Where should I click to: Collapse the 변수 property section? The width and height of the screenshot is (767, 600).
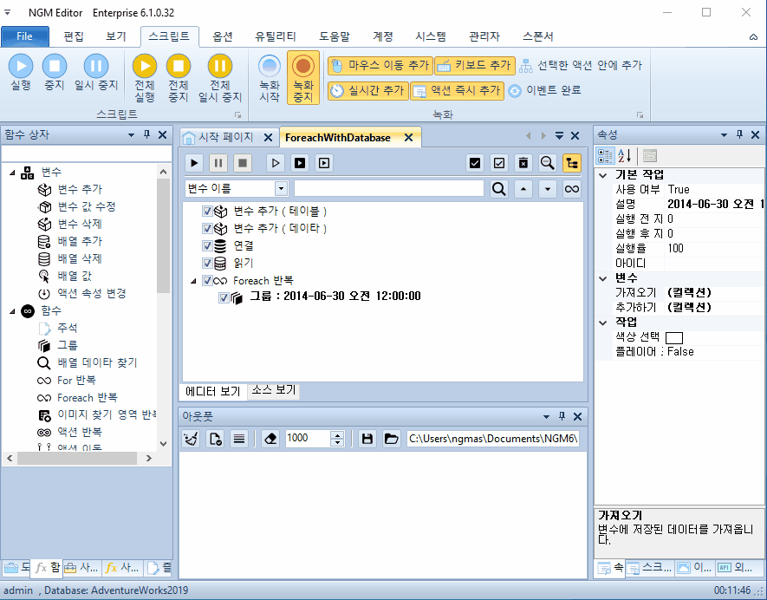603,278
